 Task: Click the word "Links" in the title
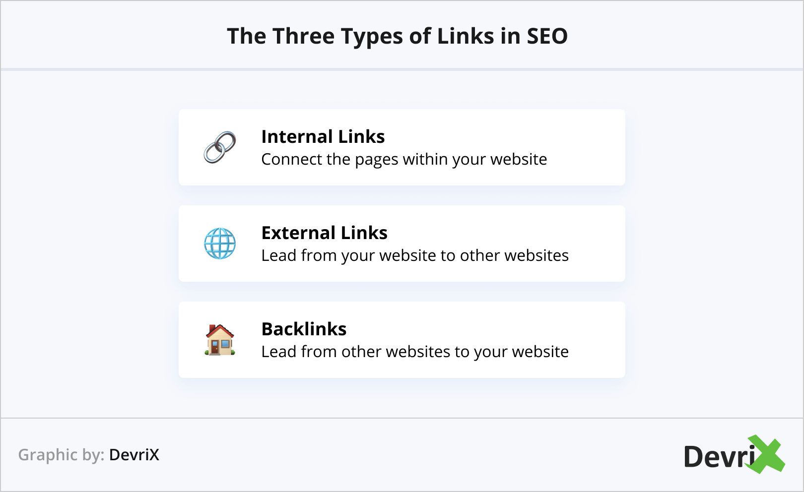[x=465, y=36]
